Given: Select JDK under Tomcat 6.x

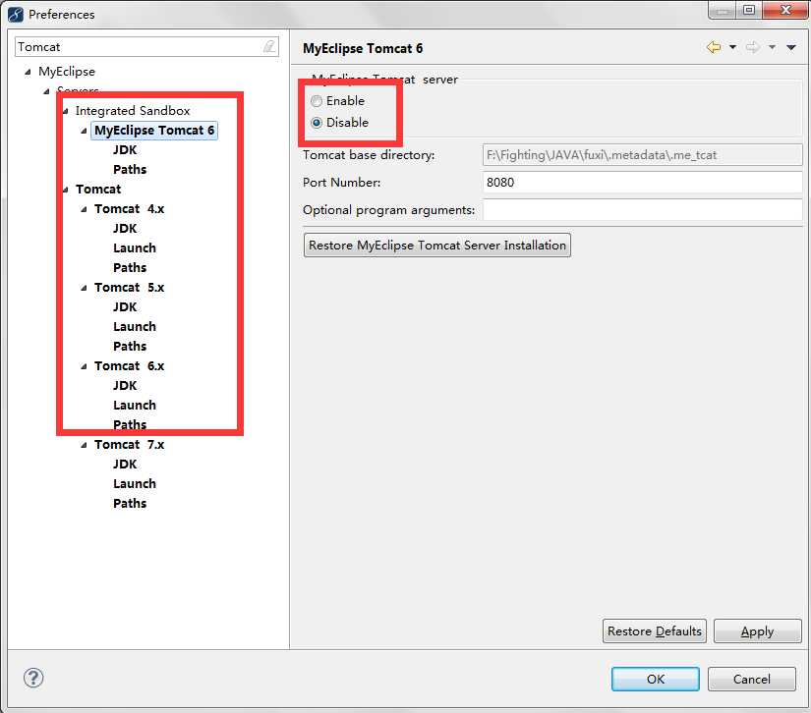Looking at the screenshot, I should [x=125, y=385].
